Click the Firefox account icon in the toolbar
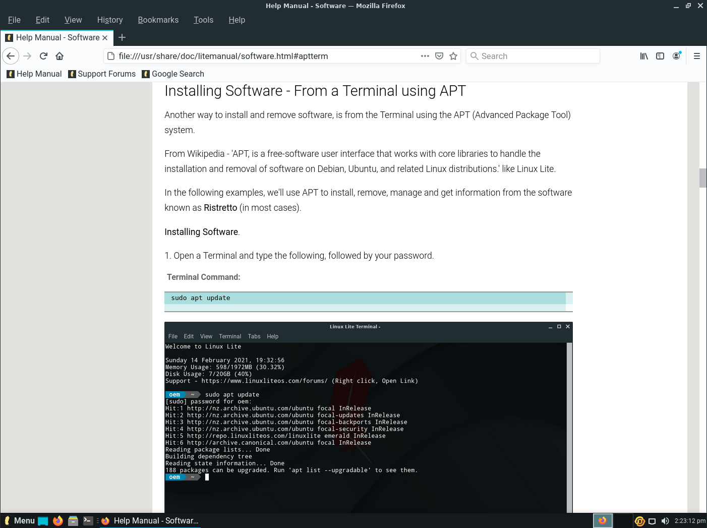Screen dimensions: 707x528 point(676,56)
